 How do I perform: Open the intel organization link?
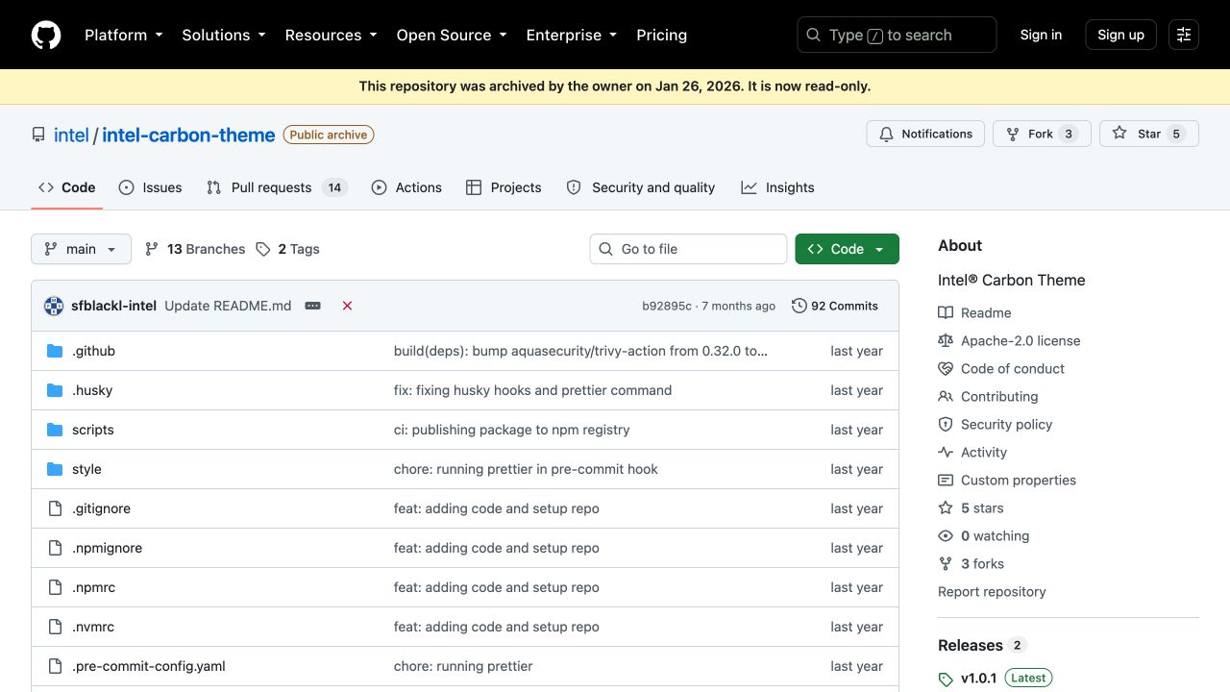click(71, 135)
